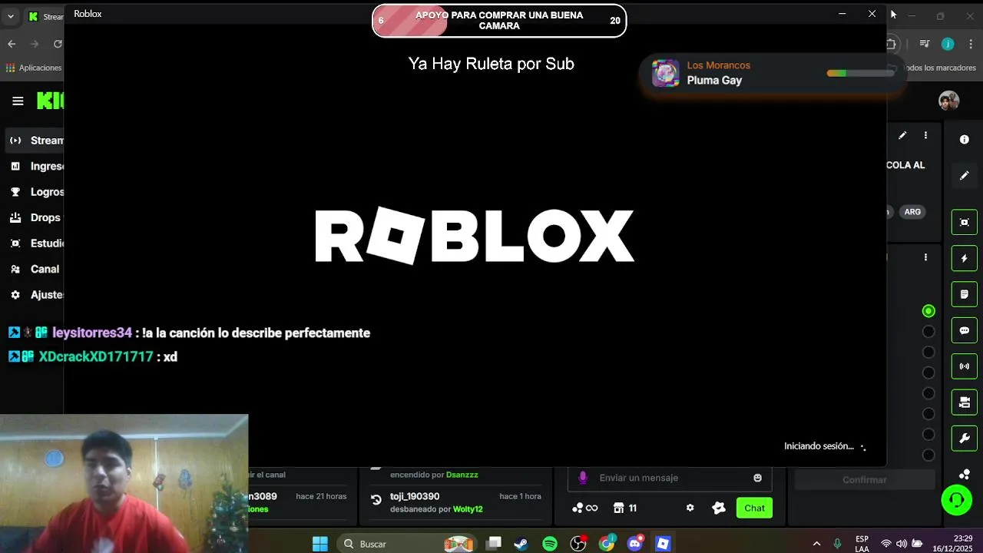Open chat settings gear icon

[690, 508]
